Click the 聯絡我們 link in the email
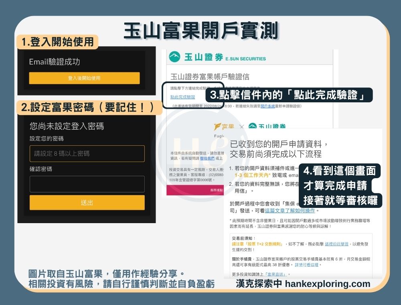 [207, 159]
